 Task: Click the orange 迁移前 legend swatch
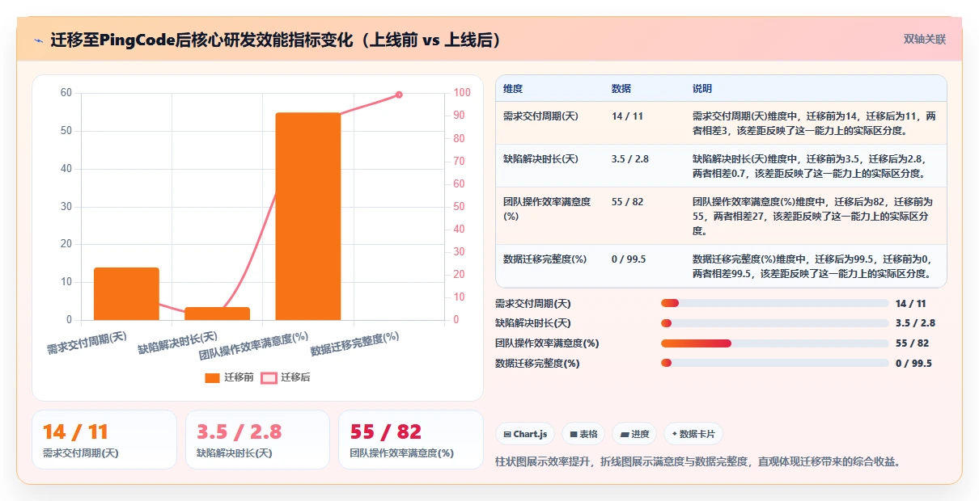tap(212, 377)
